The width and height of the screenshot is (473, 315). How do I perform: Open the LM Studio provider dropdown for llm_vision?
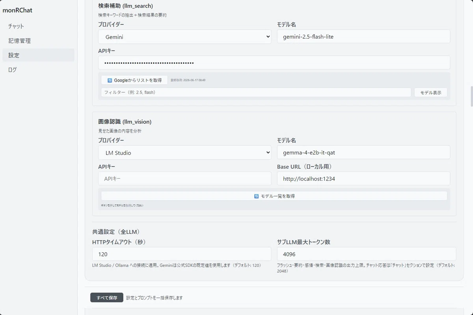184,153
